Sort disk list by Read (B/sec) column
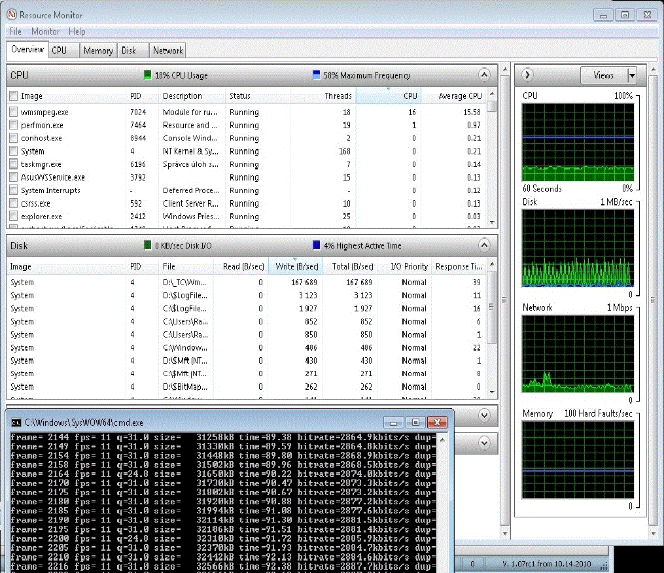Image resolution: width=664 pixels, height=573 pixels. pyautogui.click(x=241, y=266)
